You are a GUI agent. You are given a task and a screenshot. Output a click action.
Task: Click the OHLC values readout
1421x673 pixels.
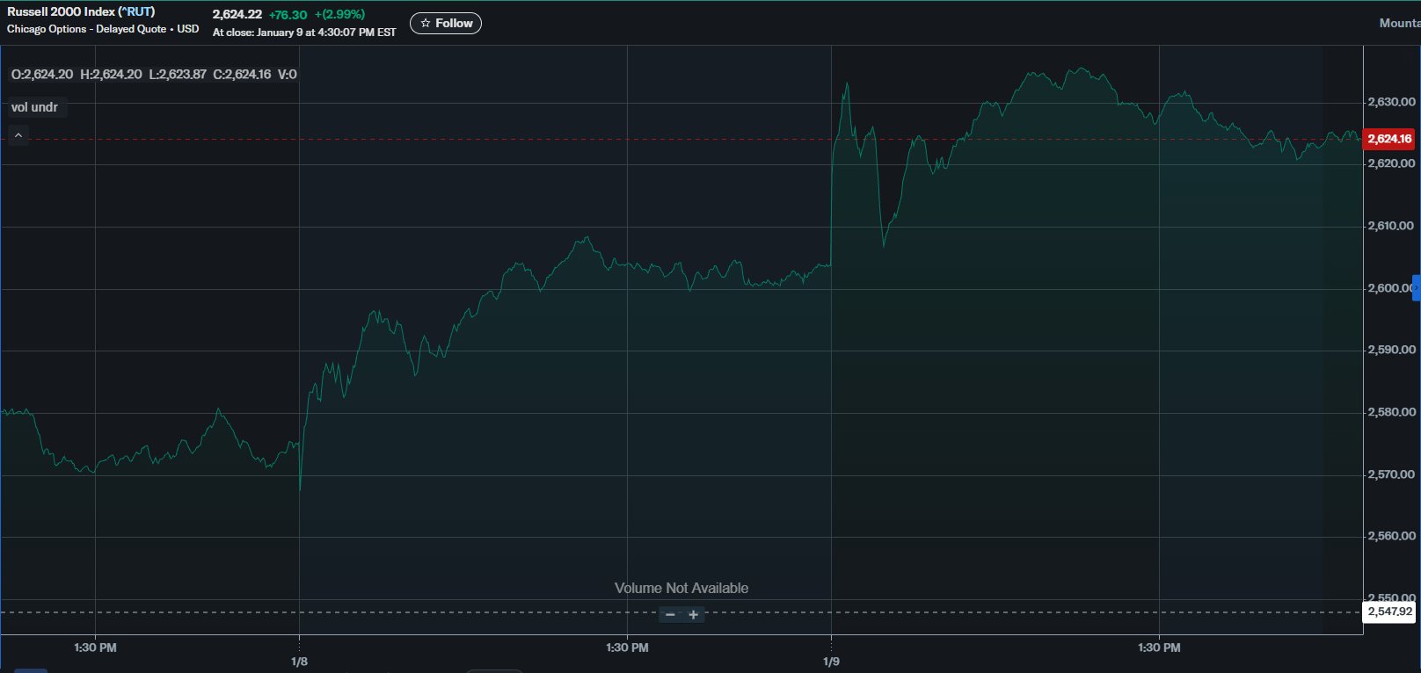point(154,75)
